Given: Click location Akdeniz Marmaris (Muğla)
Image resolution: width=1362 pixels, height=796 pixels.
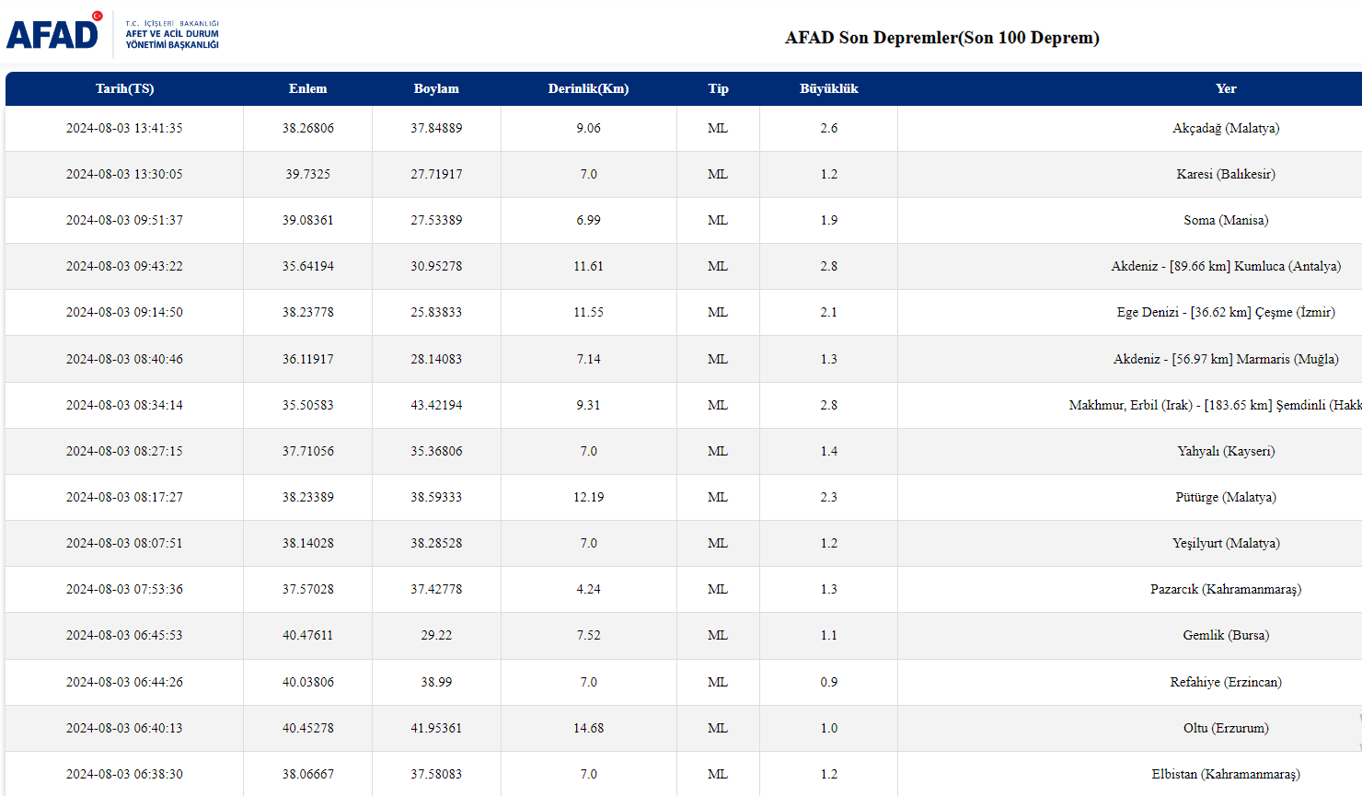Looking at the screenshot, I should (x=1226, y=359).
